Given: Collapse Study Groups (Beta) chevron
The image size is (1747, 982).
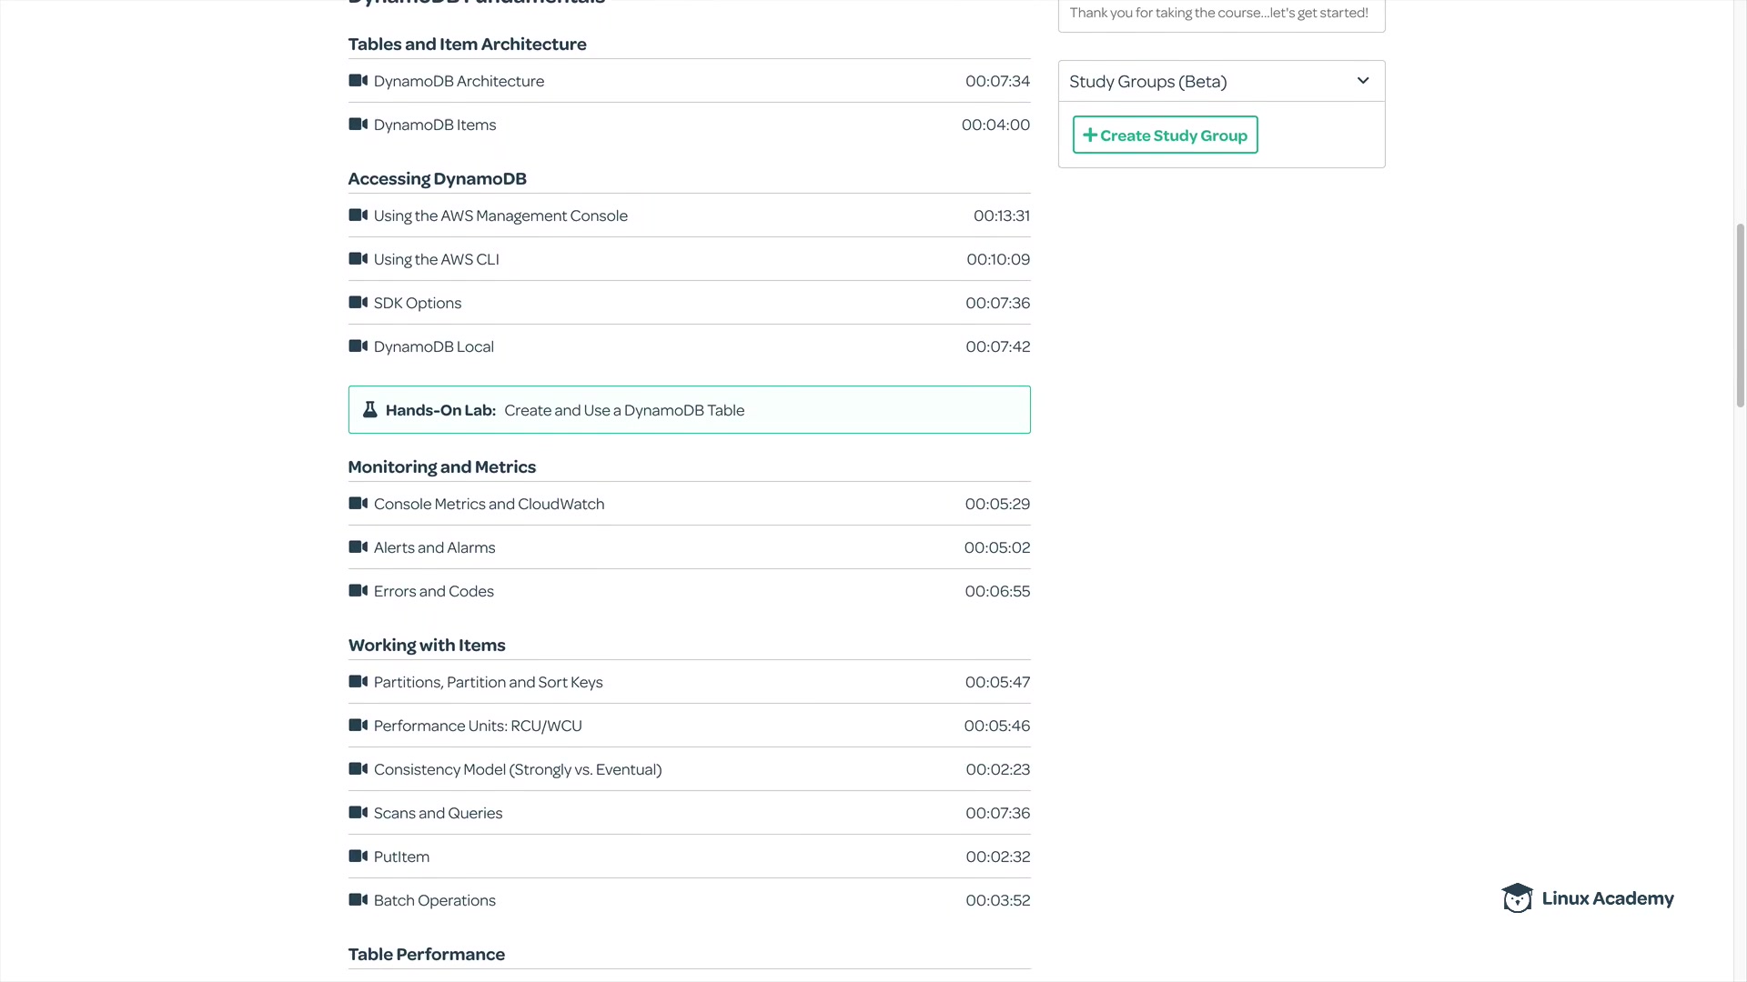Looking at the screenshot, I should [1362, 81].
